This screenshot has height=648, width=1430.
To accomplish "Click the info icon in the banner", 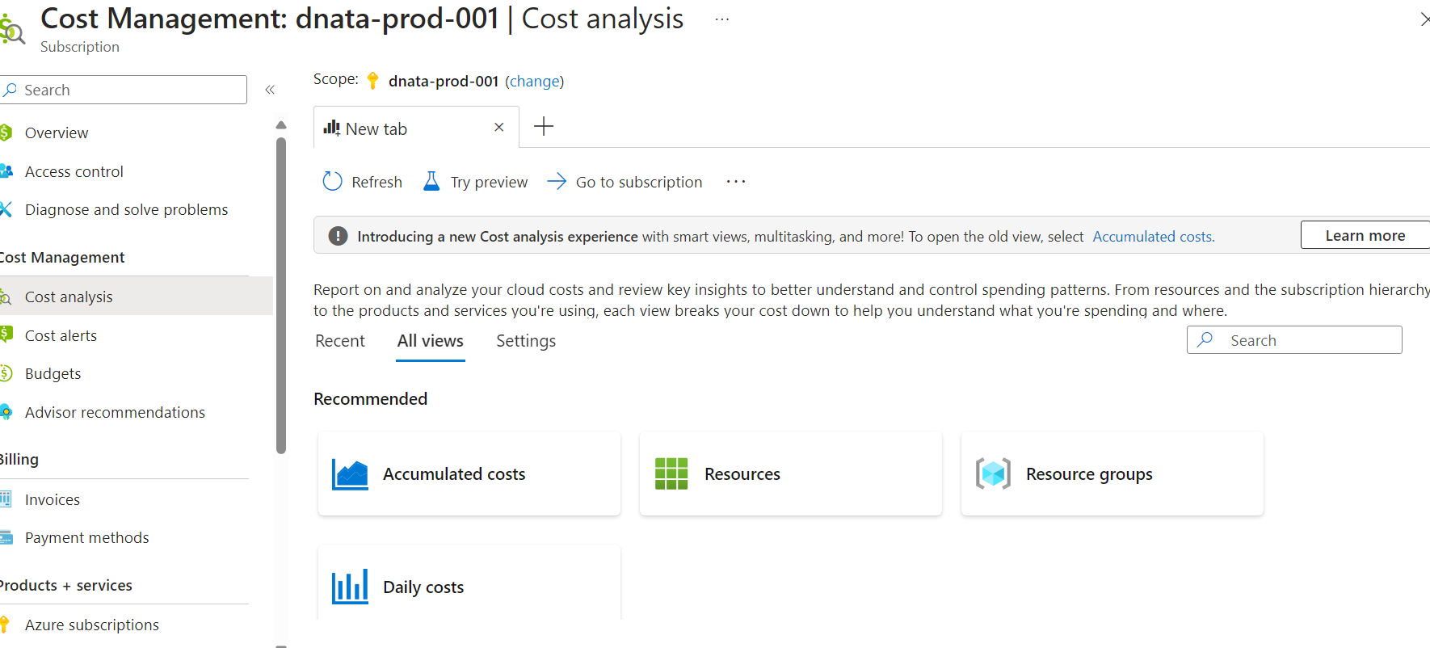I will tap(338, 236).
